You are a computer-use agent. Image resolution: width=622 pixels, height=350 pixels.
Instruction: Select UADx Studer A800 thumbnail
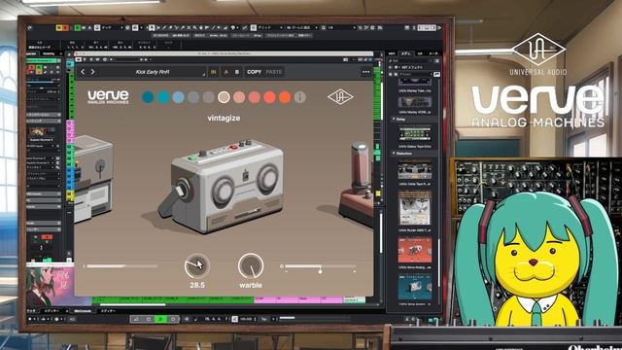coord(415,207)
